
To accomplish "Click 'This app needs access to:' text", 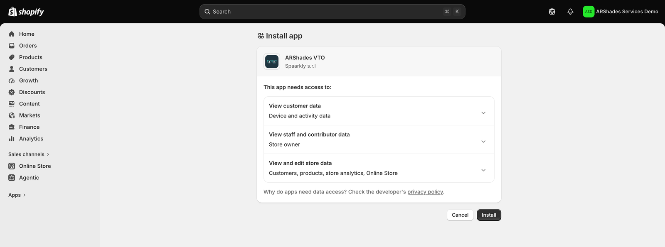I will (298, 87).
